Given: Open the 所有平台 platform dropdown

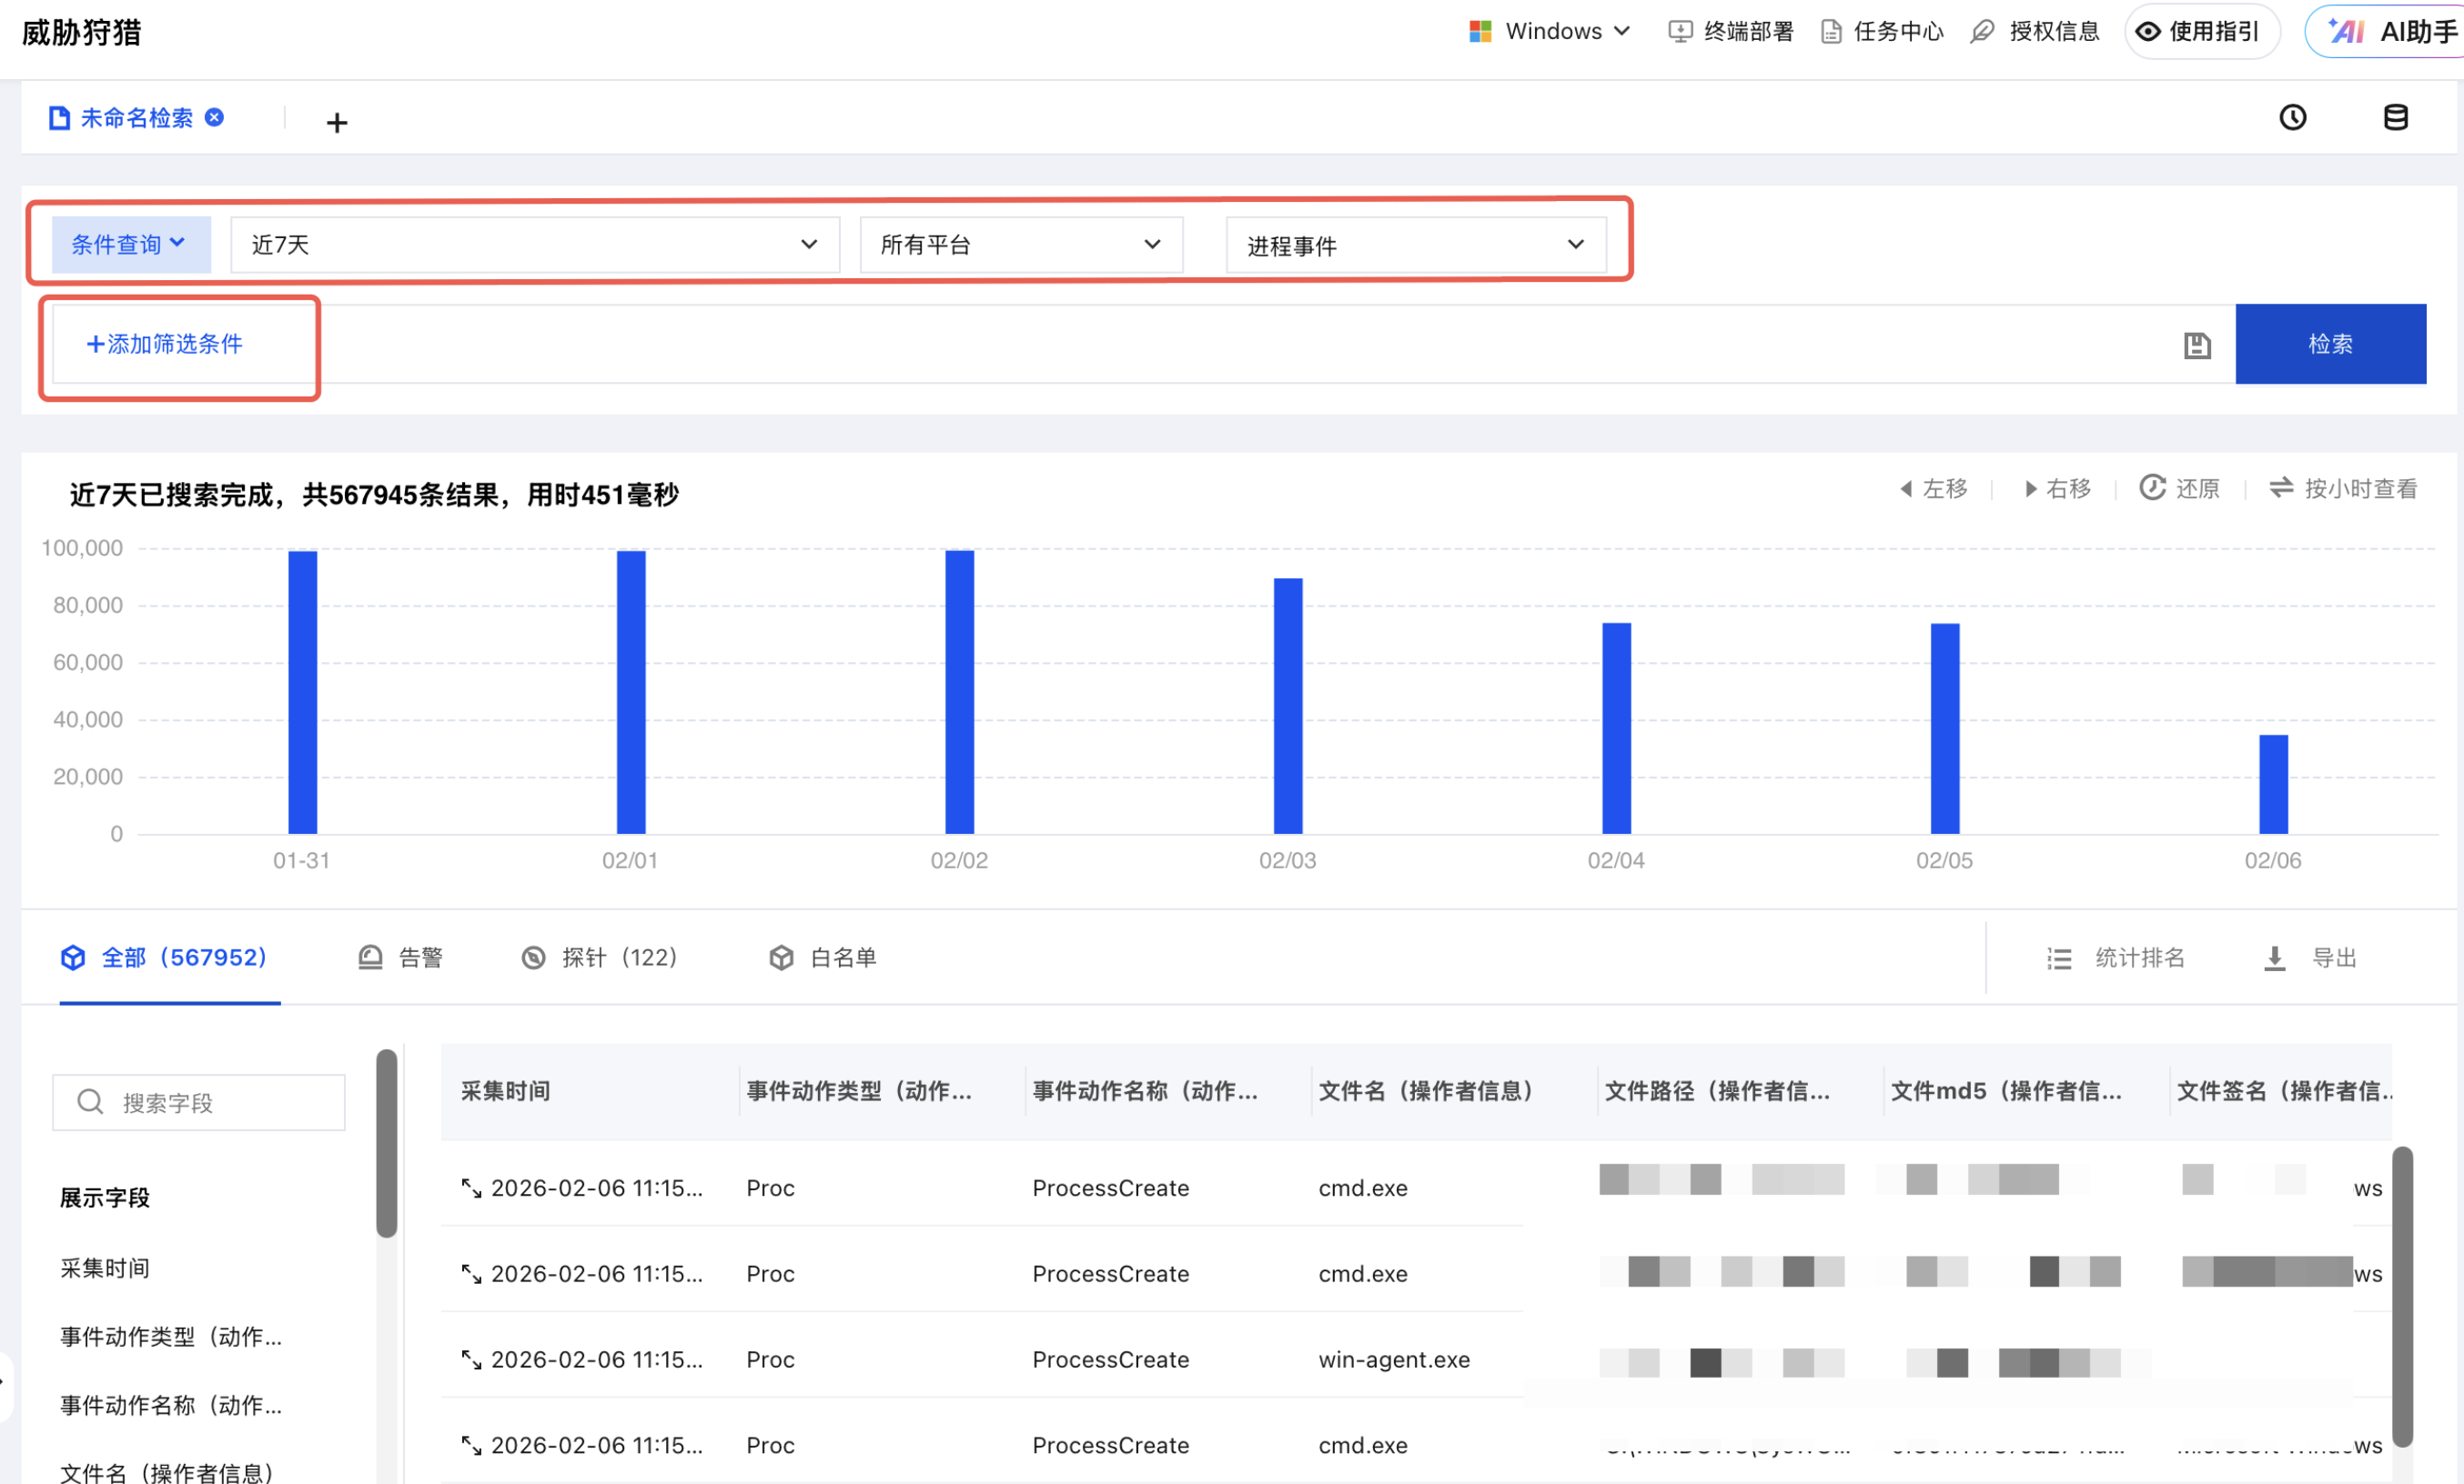Looking at the screenshot, I should coord(1020,245).
